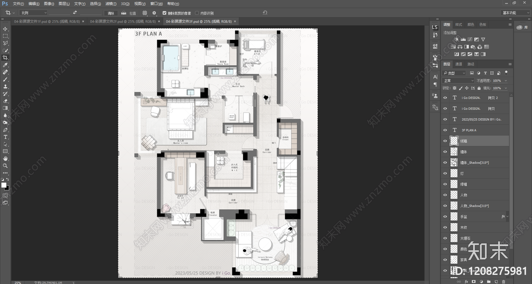532x284 pixels.
Task: Open the 填充 fill percentage dropdown
Action: pyautogui.click(x=506, y=88)
